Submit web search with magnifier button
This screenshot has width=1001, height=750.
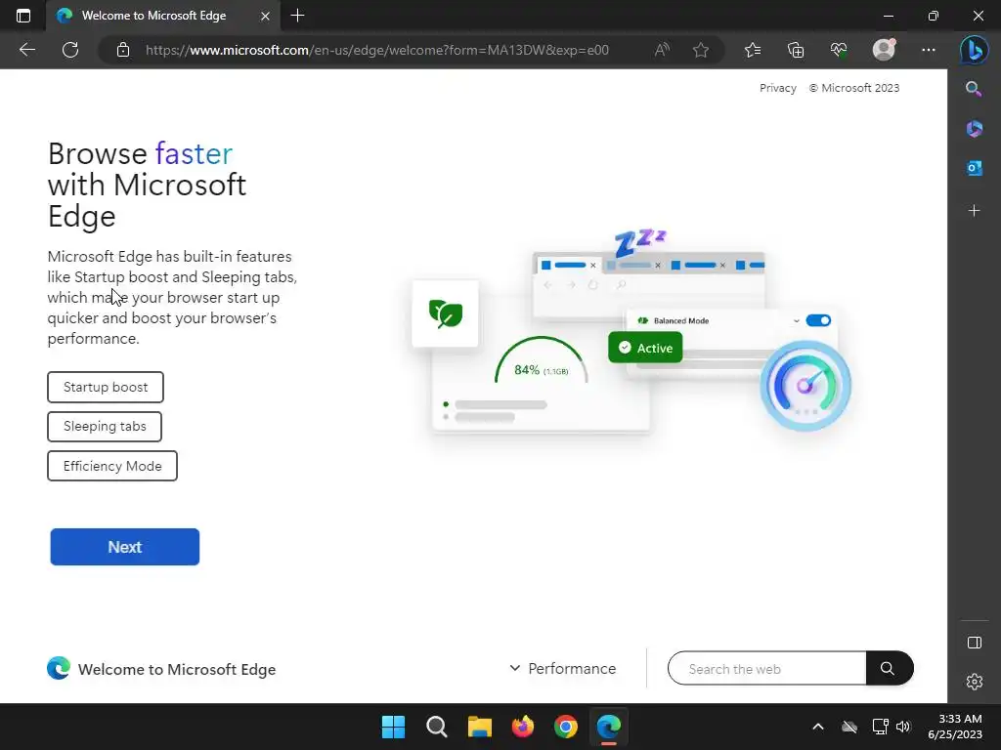(890, 668)
